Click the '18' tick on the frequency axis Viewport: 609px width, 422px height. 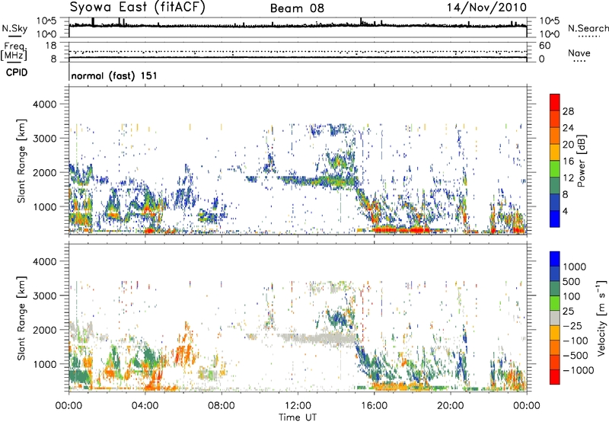coord(51,46)
